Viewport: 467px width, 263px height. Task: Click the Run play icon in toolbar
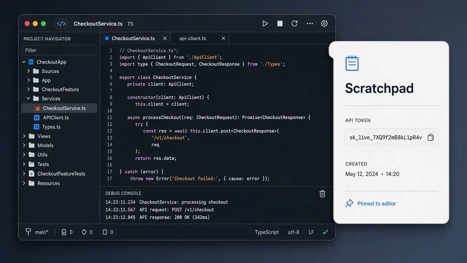[x=265, y=23]
